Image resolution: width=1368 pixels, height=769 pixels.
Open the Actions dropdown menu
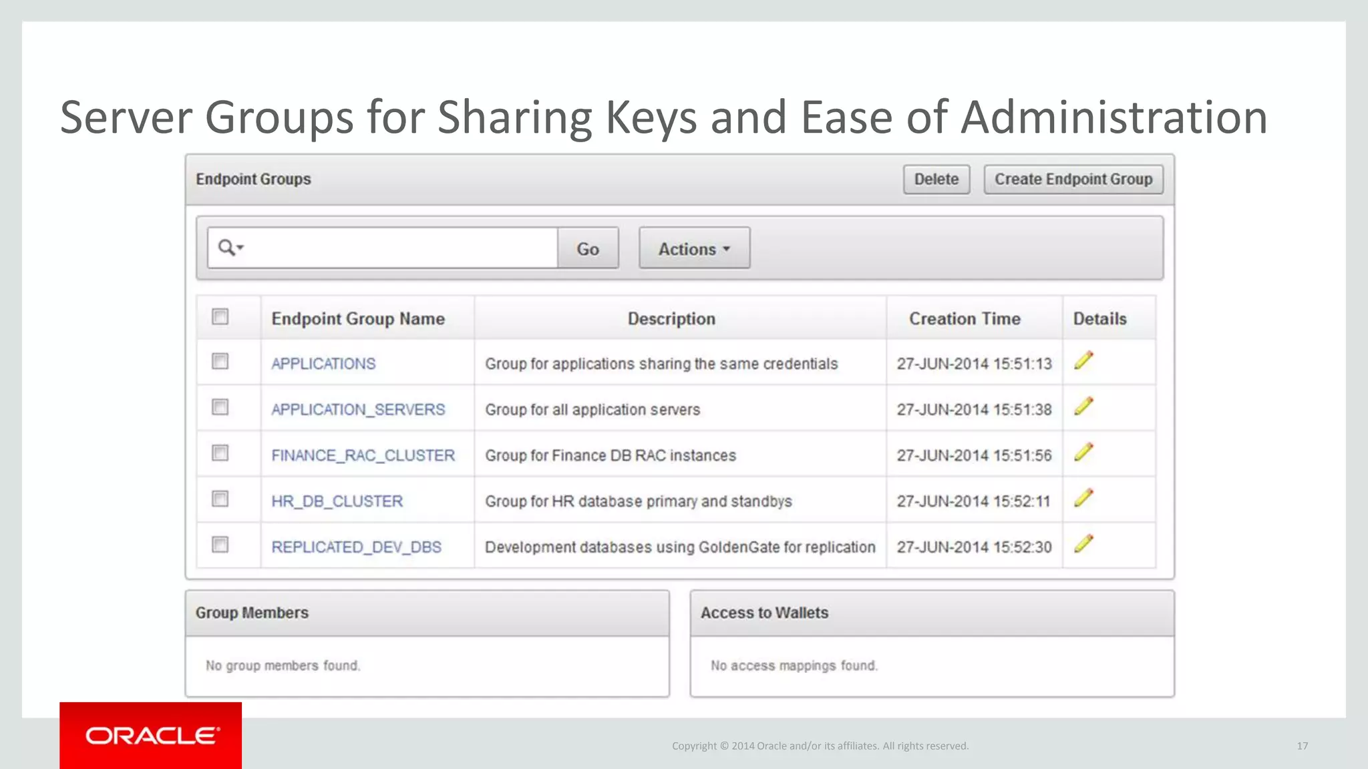(x=694, y=248)
